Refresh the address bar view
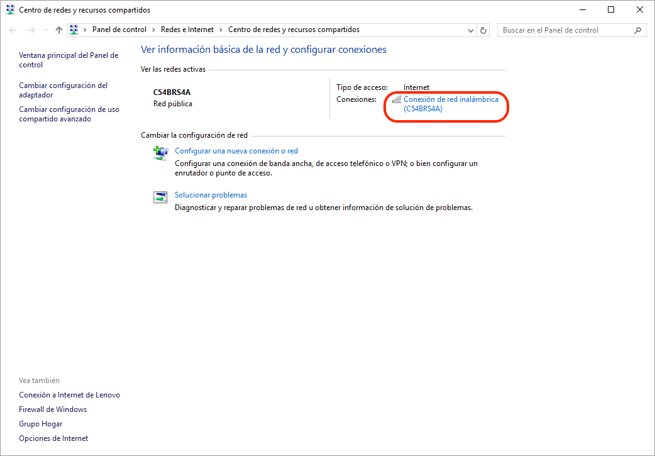Screen dimensions: 655x456 [483, 30]
